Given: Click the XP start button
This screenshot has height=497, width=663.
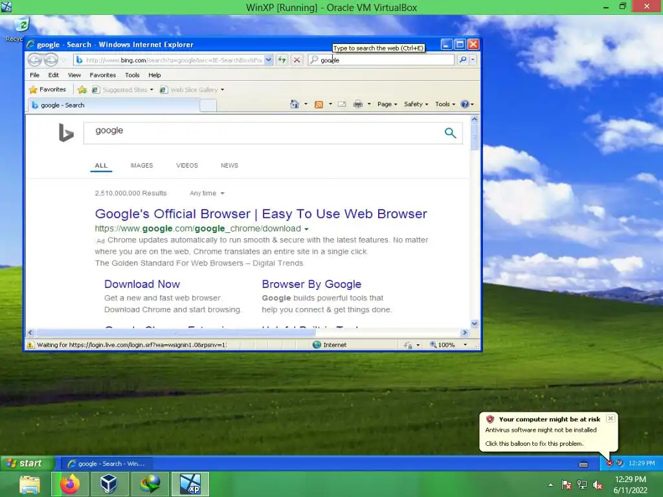Looking at the screenshot, I should (x=27, y=463).
